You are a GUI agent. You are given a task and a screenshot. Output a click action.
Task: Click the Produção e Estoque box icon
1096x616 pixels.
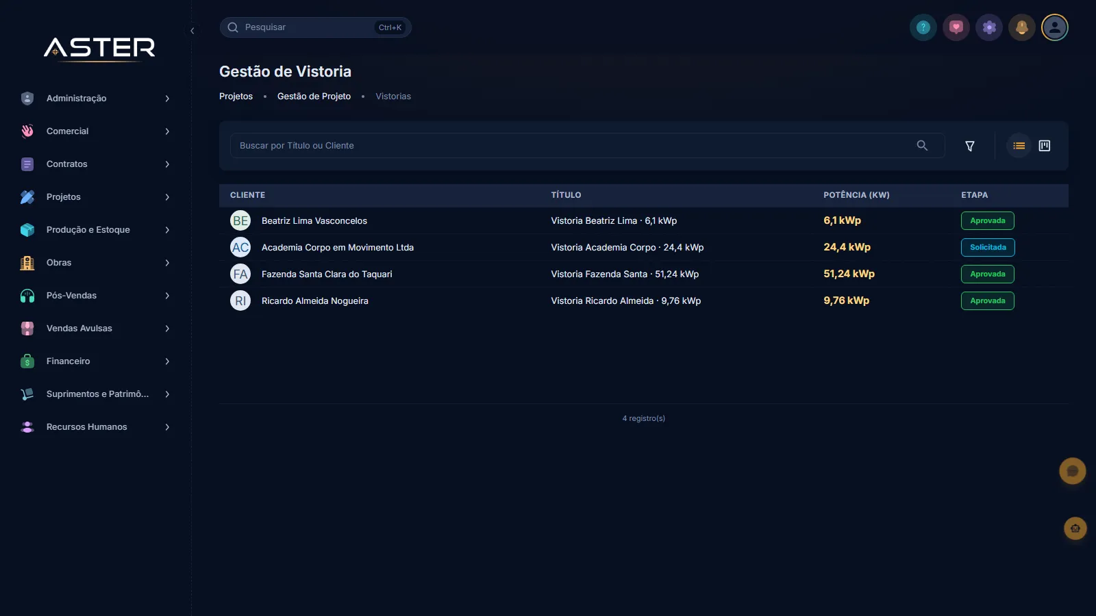(x=27, y=230)
